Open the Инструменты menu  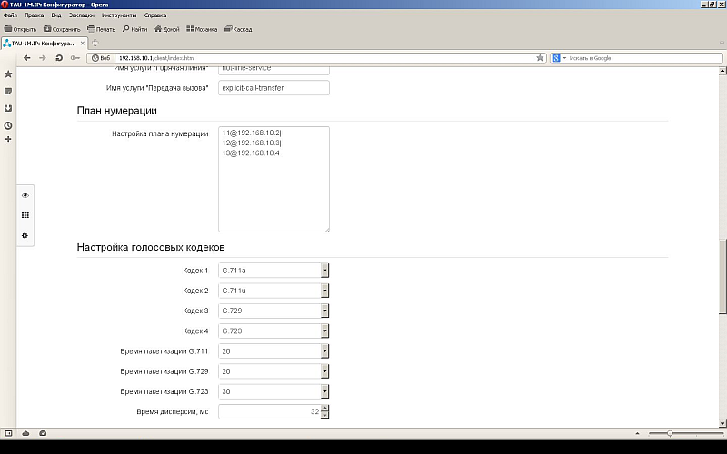pos(119,15)
